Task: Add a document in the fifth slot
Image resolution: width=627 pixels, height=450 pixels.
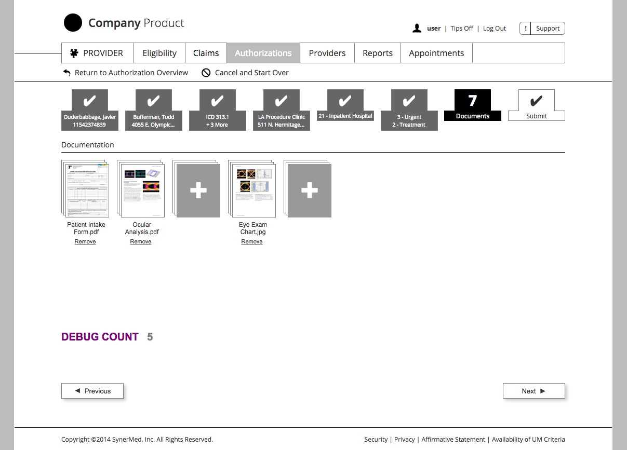Action: point(310,190)
